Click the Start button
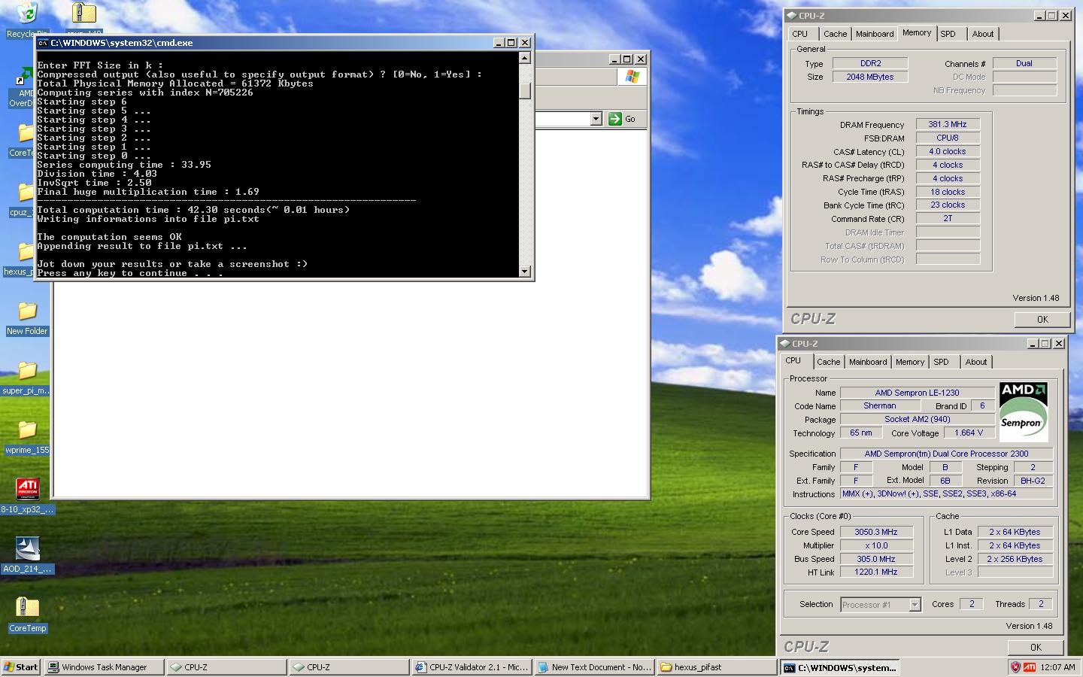1083x677 pixels. pos(21,667)
